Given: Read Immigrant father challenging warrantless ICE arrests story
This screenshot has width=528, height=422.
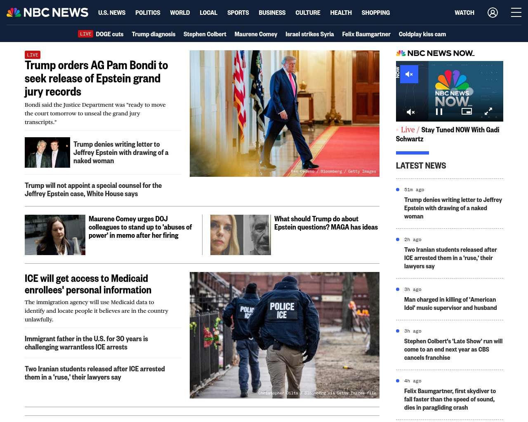Looking at the screenshot, I should click(86, 343).
